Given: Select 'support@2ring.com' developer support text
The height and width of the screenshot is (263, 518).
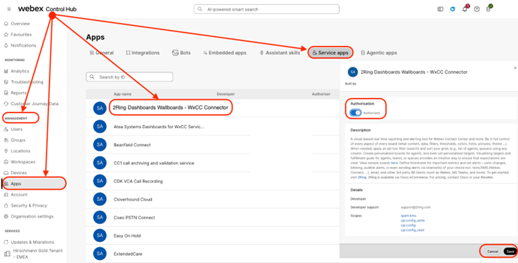Looking at the screenshot, I should 416,207.
